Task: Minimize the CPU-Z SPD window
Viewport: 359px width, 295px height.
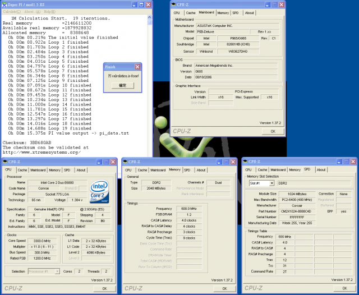Action: point(339,162)
